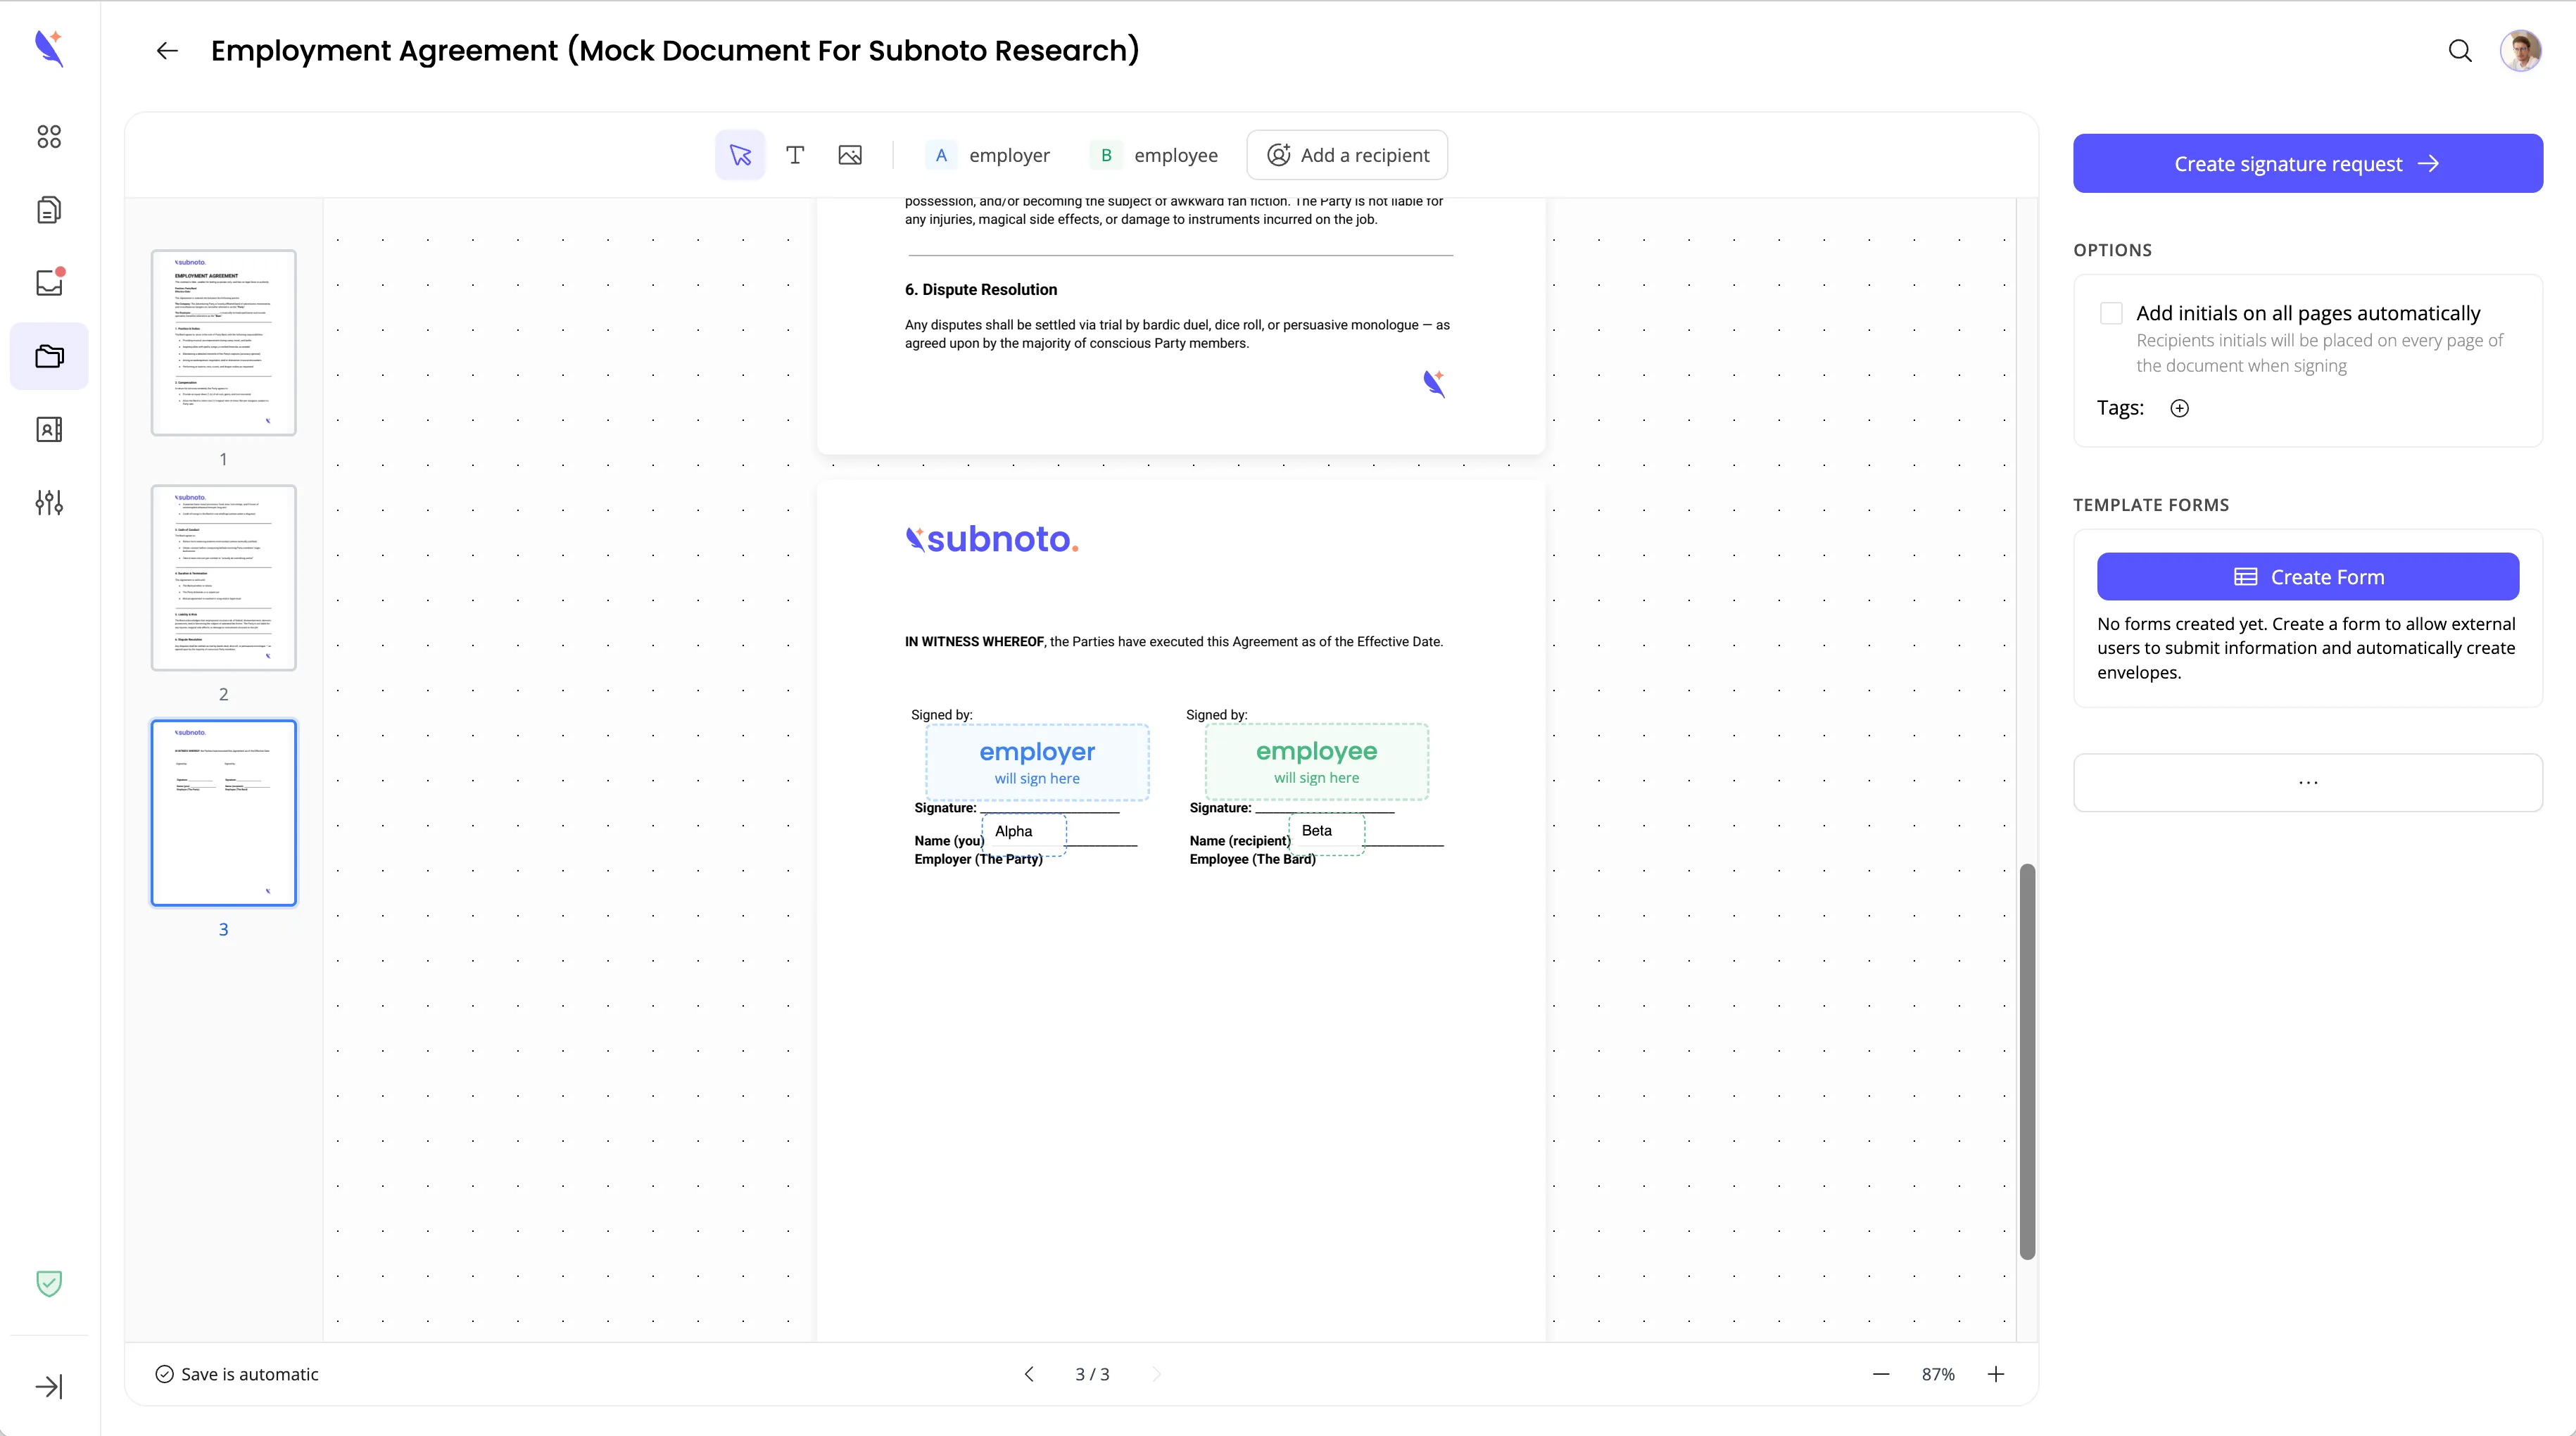Open the contacts address book panel

click(x=49, y=429)
